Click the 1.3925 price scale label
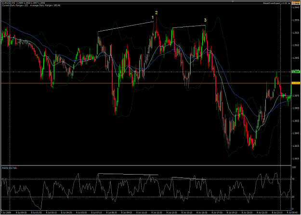 click(296, 33)
